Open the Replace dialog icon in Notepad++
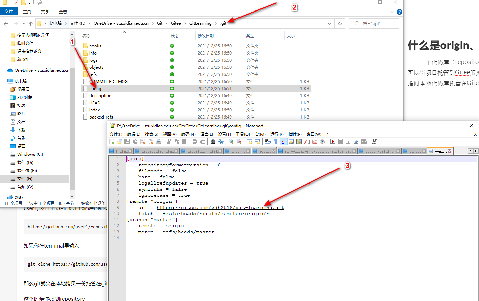This screenshot has width=479, height=301. (221, 142)
